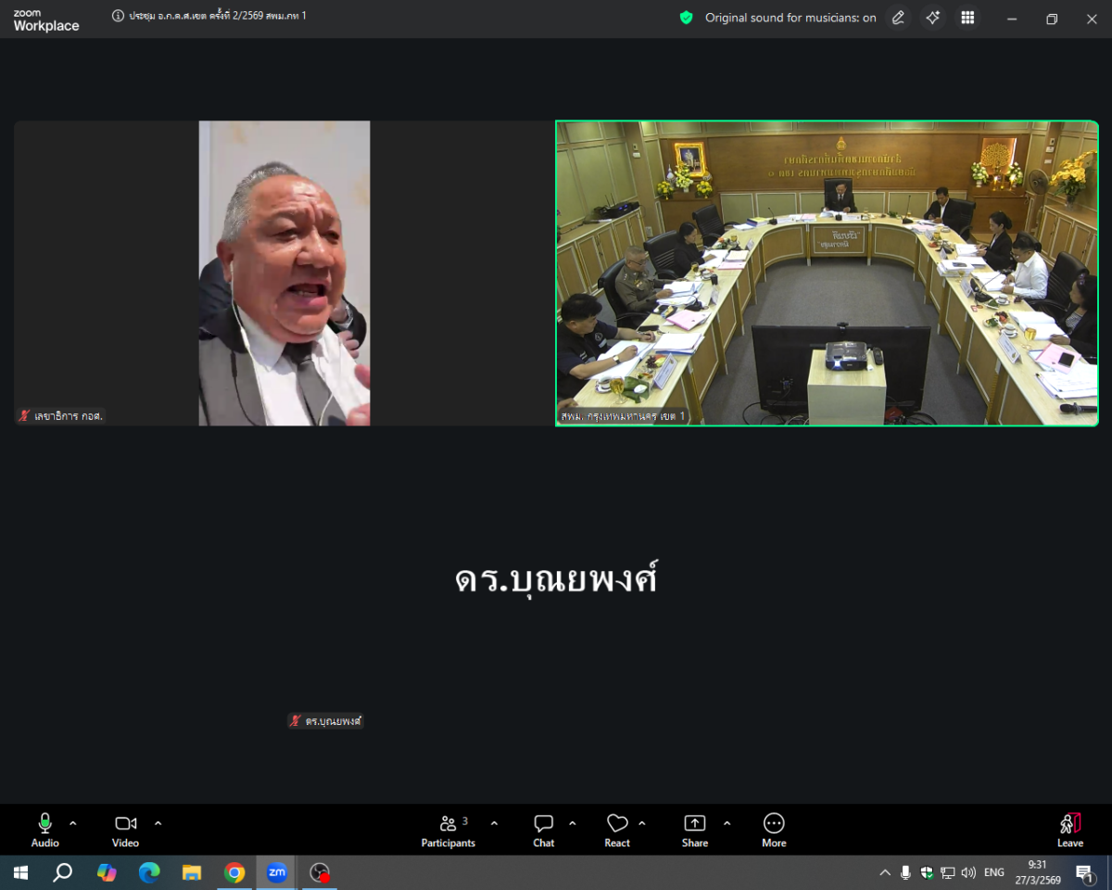This screenshot has width=1112, height=890.
Task: Click the green encryption shield icon
Action: coord(686,18)
